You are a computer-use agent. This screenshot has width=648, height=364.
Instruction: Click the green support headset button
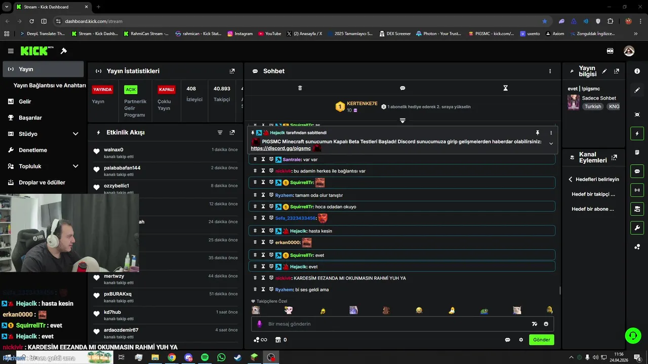click(632, 335)
